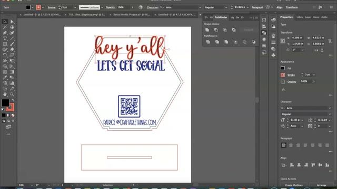Apply the Divide pathfinder
Image resolution: width=337 pixels, height=189 pixels.
(x=208, y=42)
